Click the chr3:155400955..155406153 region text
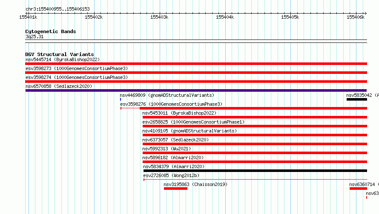Image resolution: width=379 pixels, height=214 pixels. pos(57,9)
